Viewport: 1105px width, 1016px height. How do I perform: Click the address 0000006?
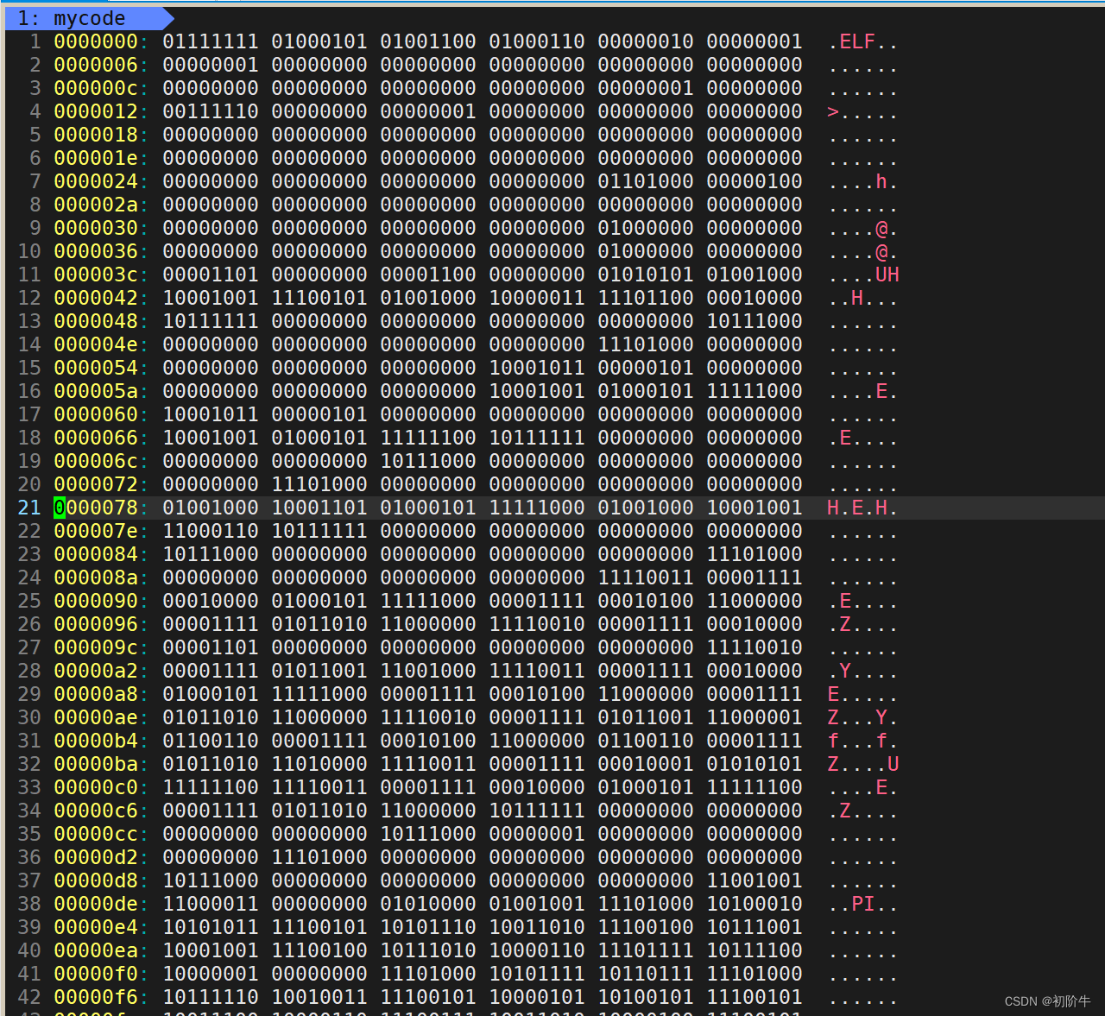coord(96,65)
